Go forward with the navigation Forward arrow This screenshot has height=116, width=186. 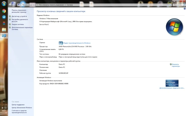pos(14,5)
